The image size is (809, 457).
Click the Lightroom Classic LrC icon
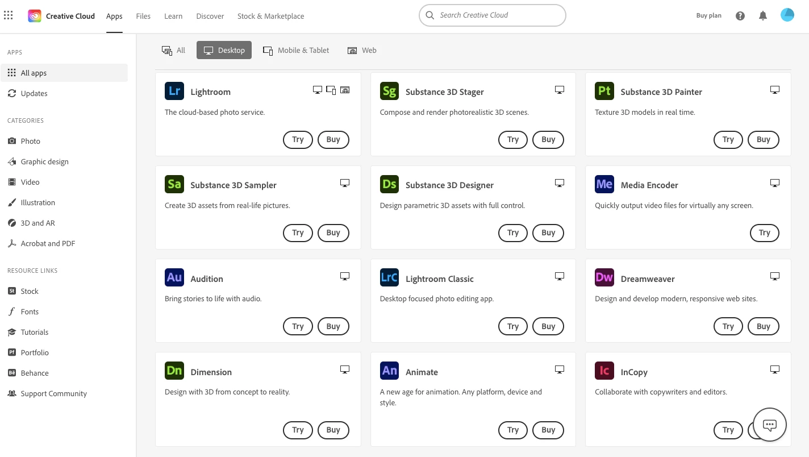389,278
